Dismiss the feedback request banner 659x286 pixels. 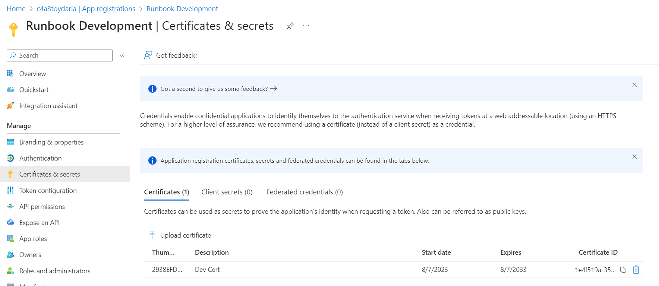click(634, 85)
